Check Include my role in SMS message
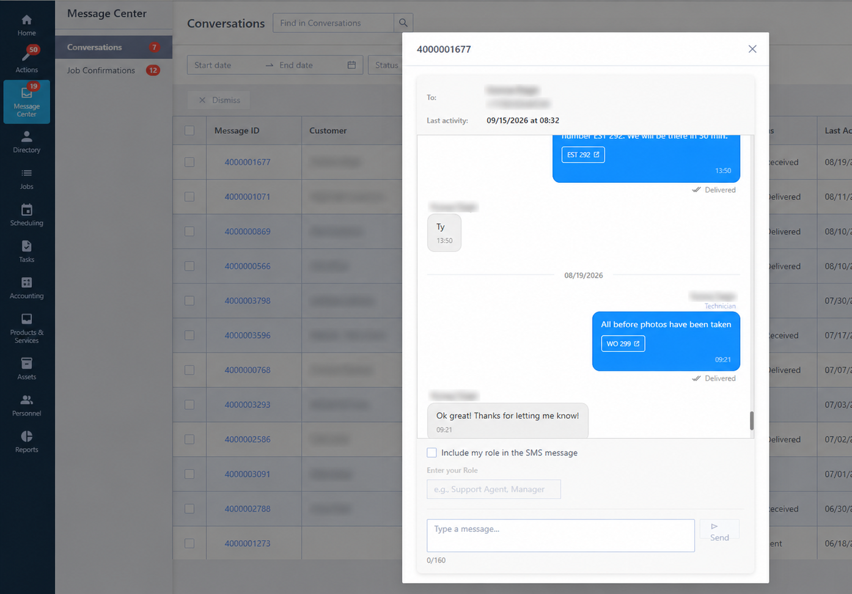Viewport: 852px width, 594px height. (x=432, y=453)
